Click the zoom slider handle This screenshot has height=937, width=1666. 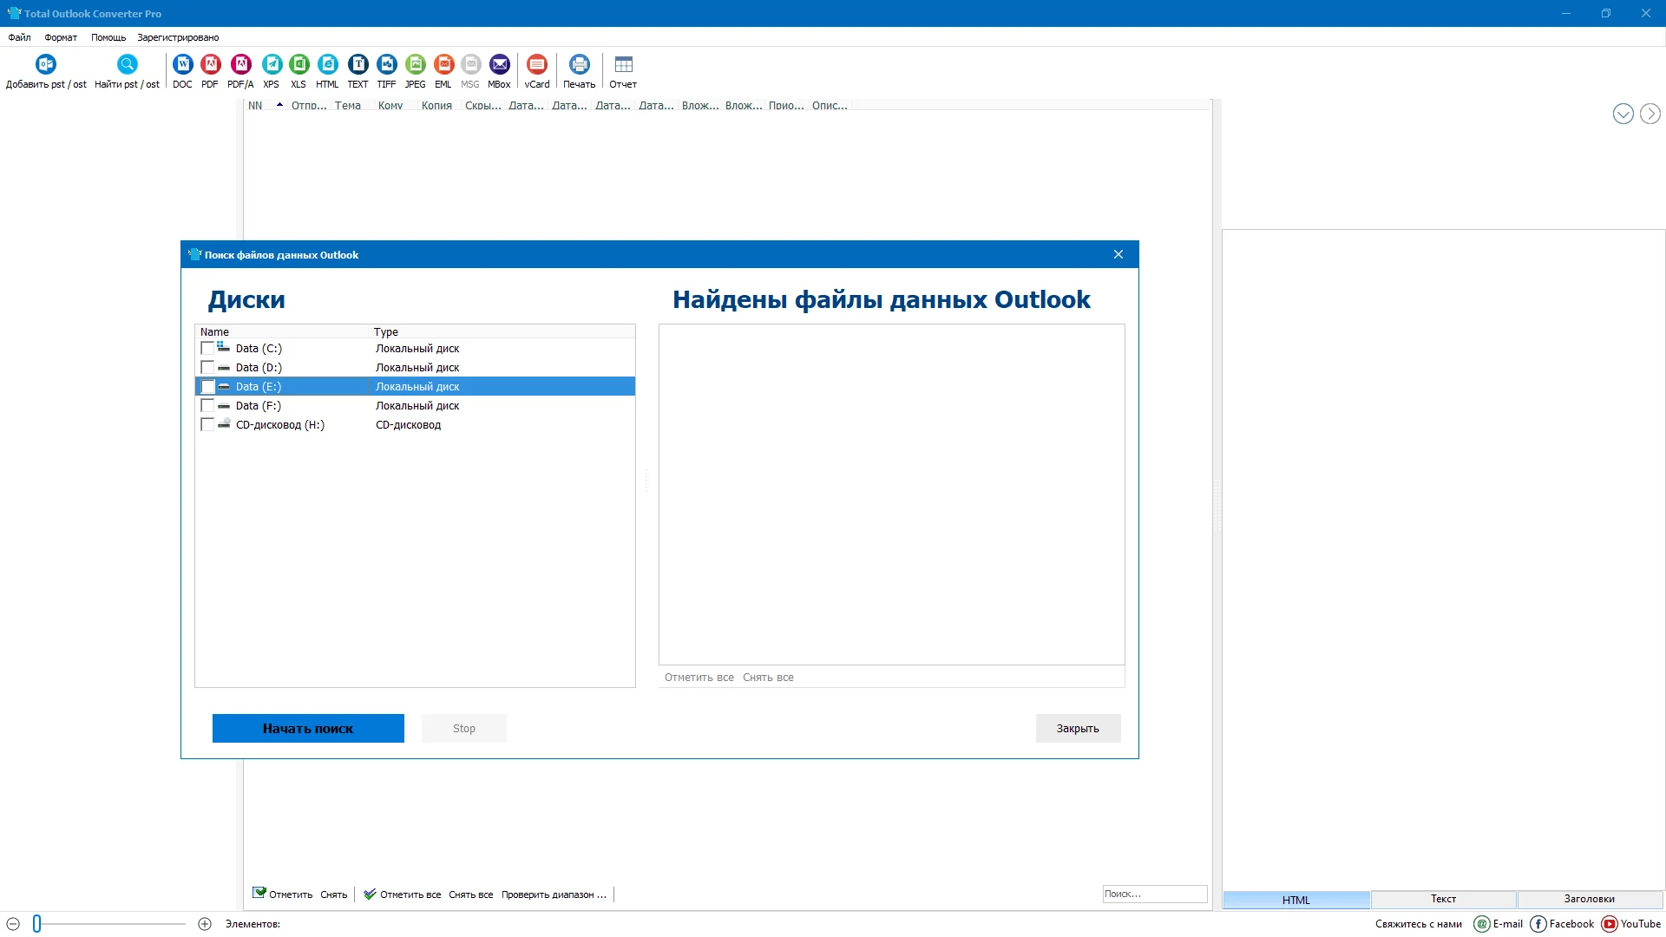coord(37,924)
